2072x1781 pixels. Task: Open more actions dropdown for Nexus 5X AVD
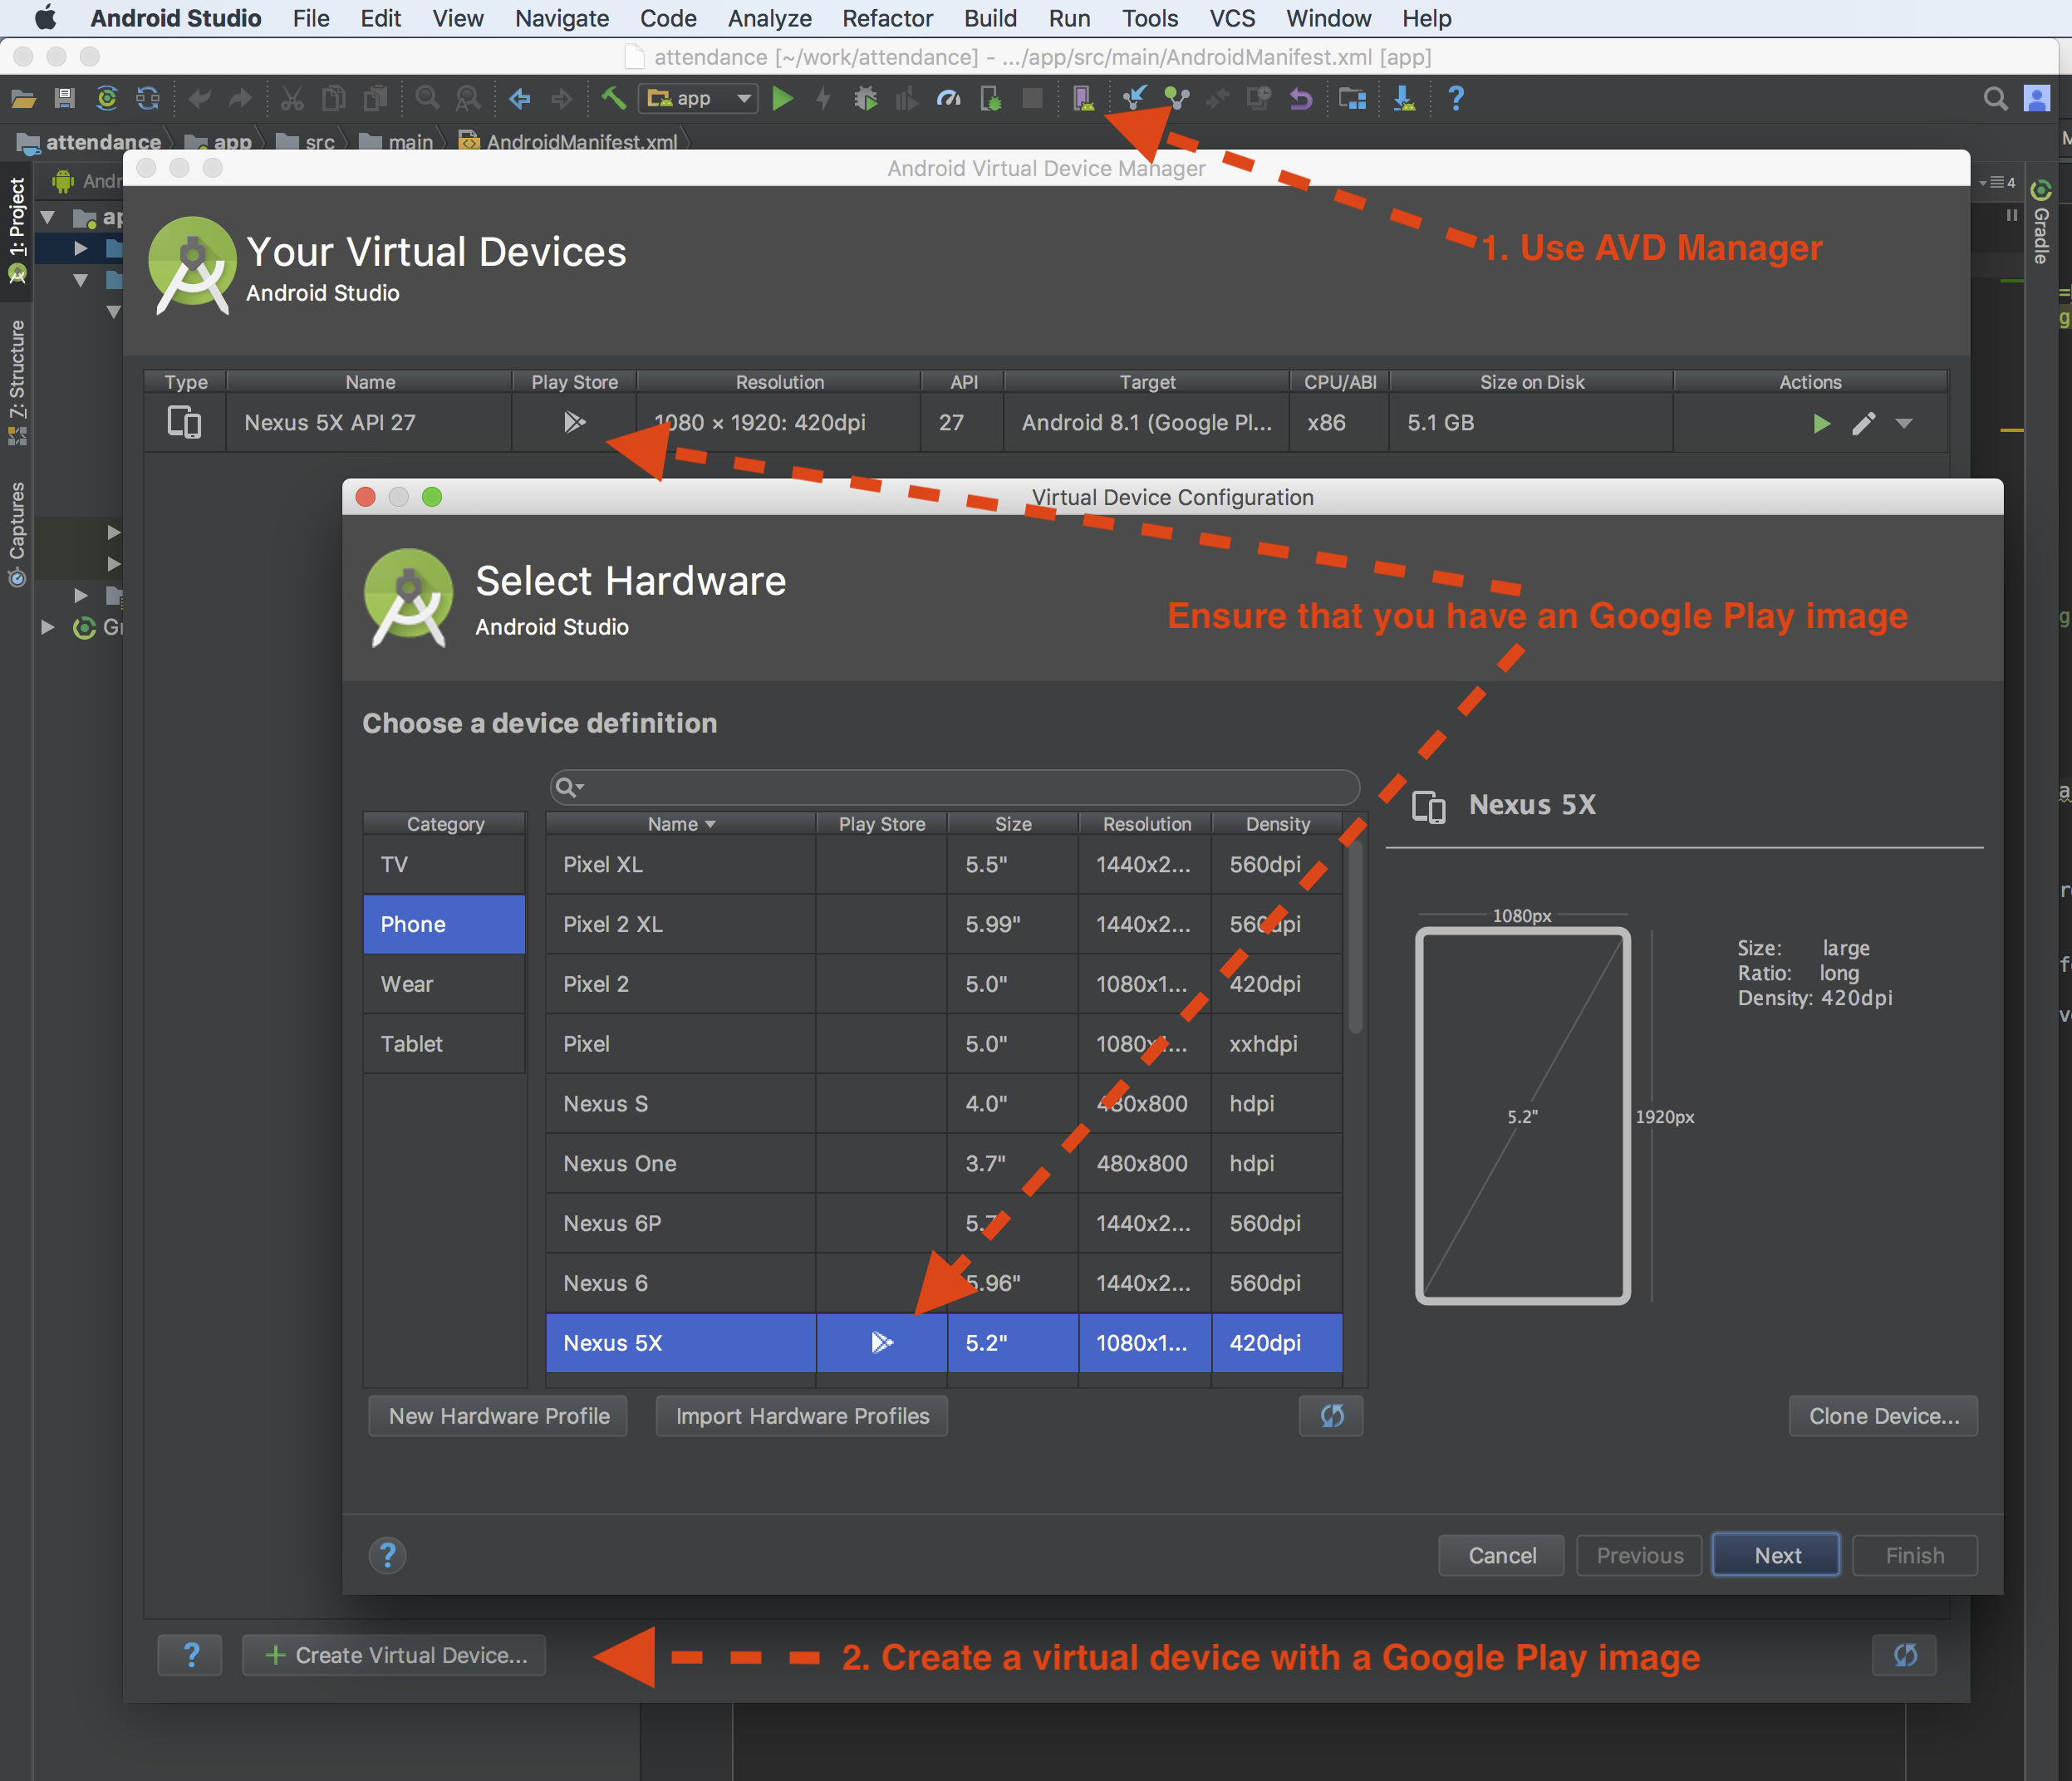coord(1904,423)
